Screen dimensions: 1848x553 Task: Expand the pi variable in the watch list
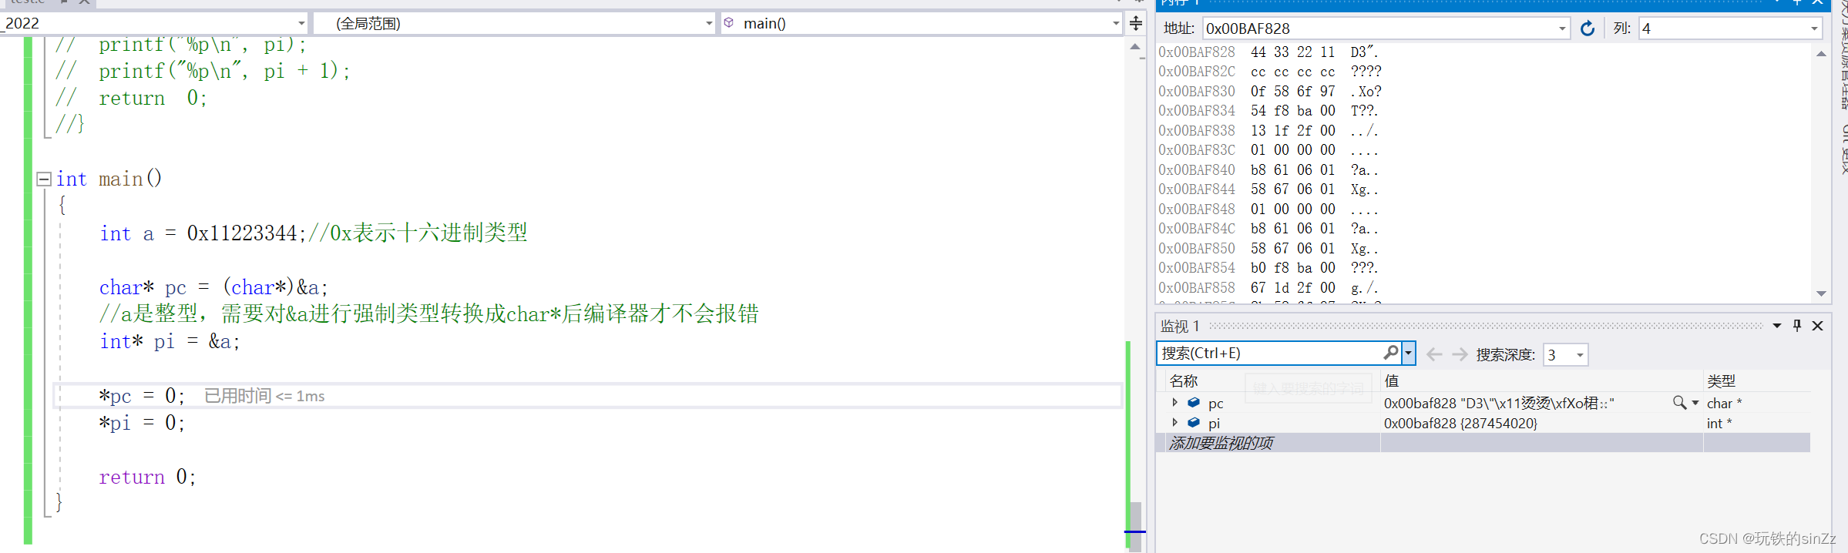[1174, 423]
